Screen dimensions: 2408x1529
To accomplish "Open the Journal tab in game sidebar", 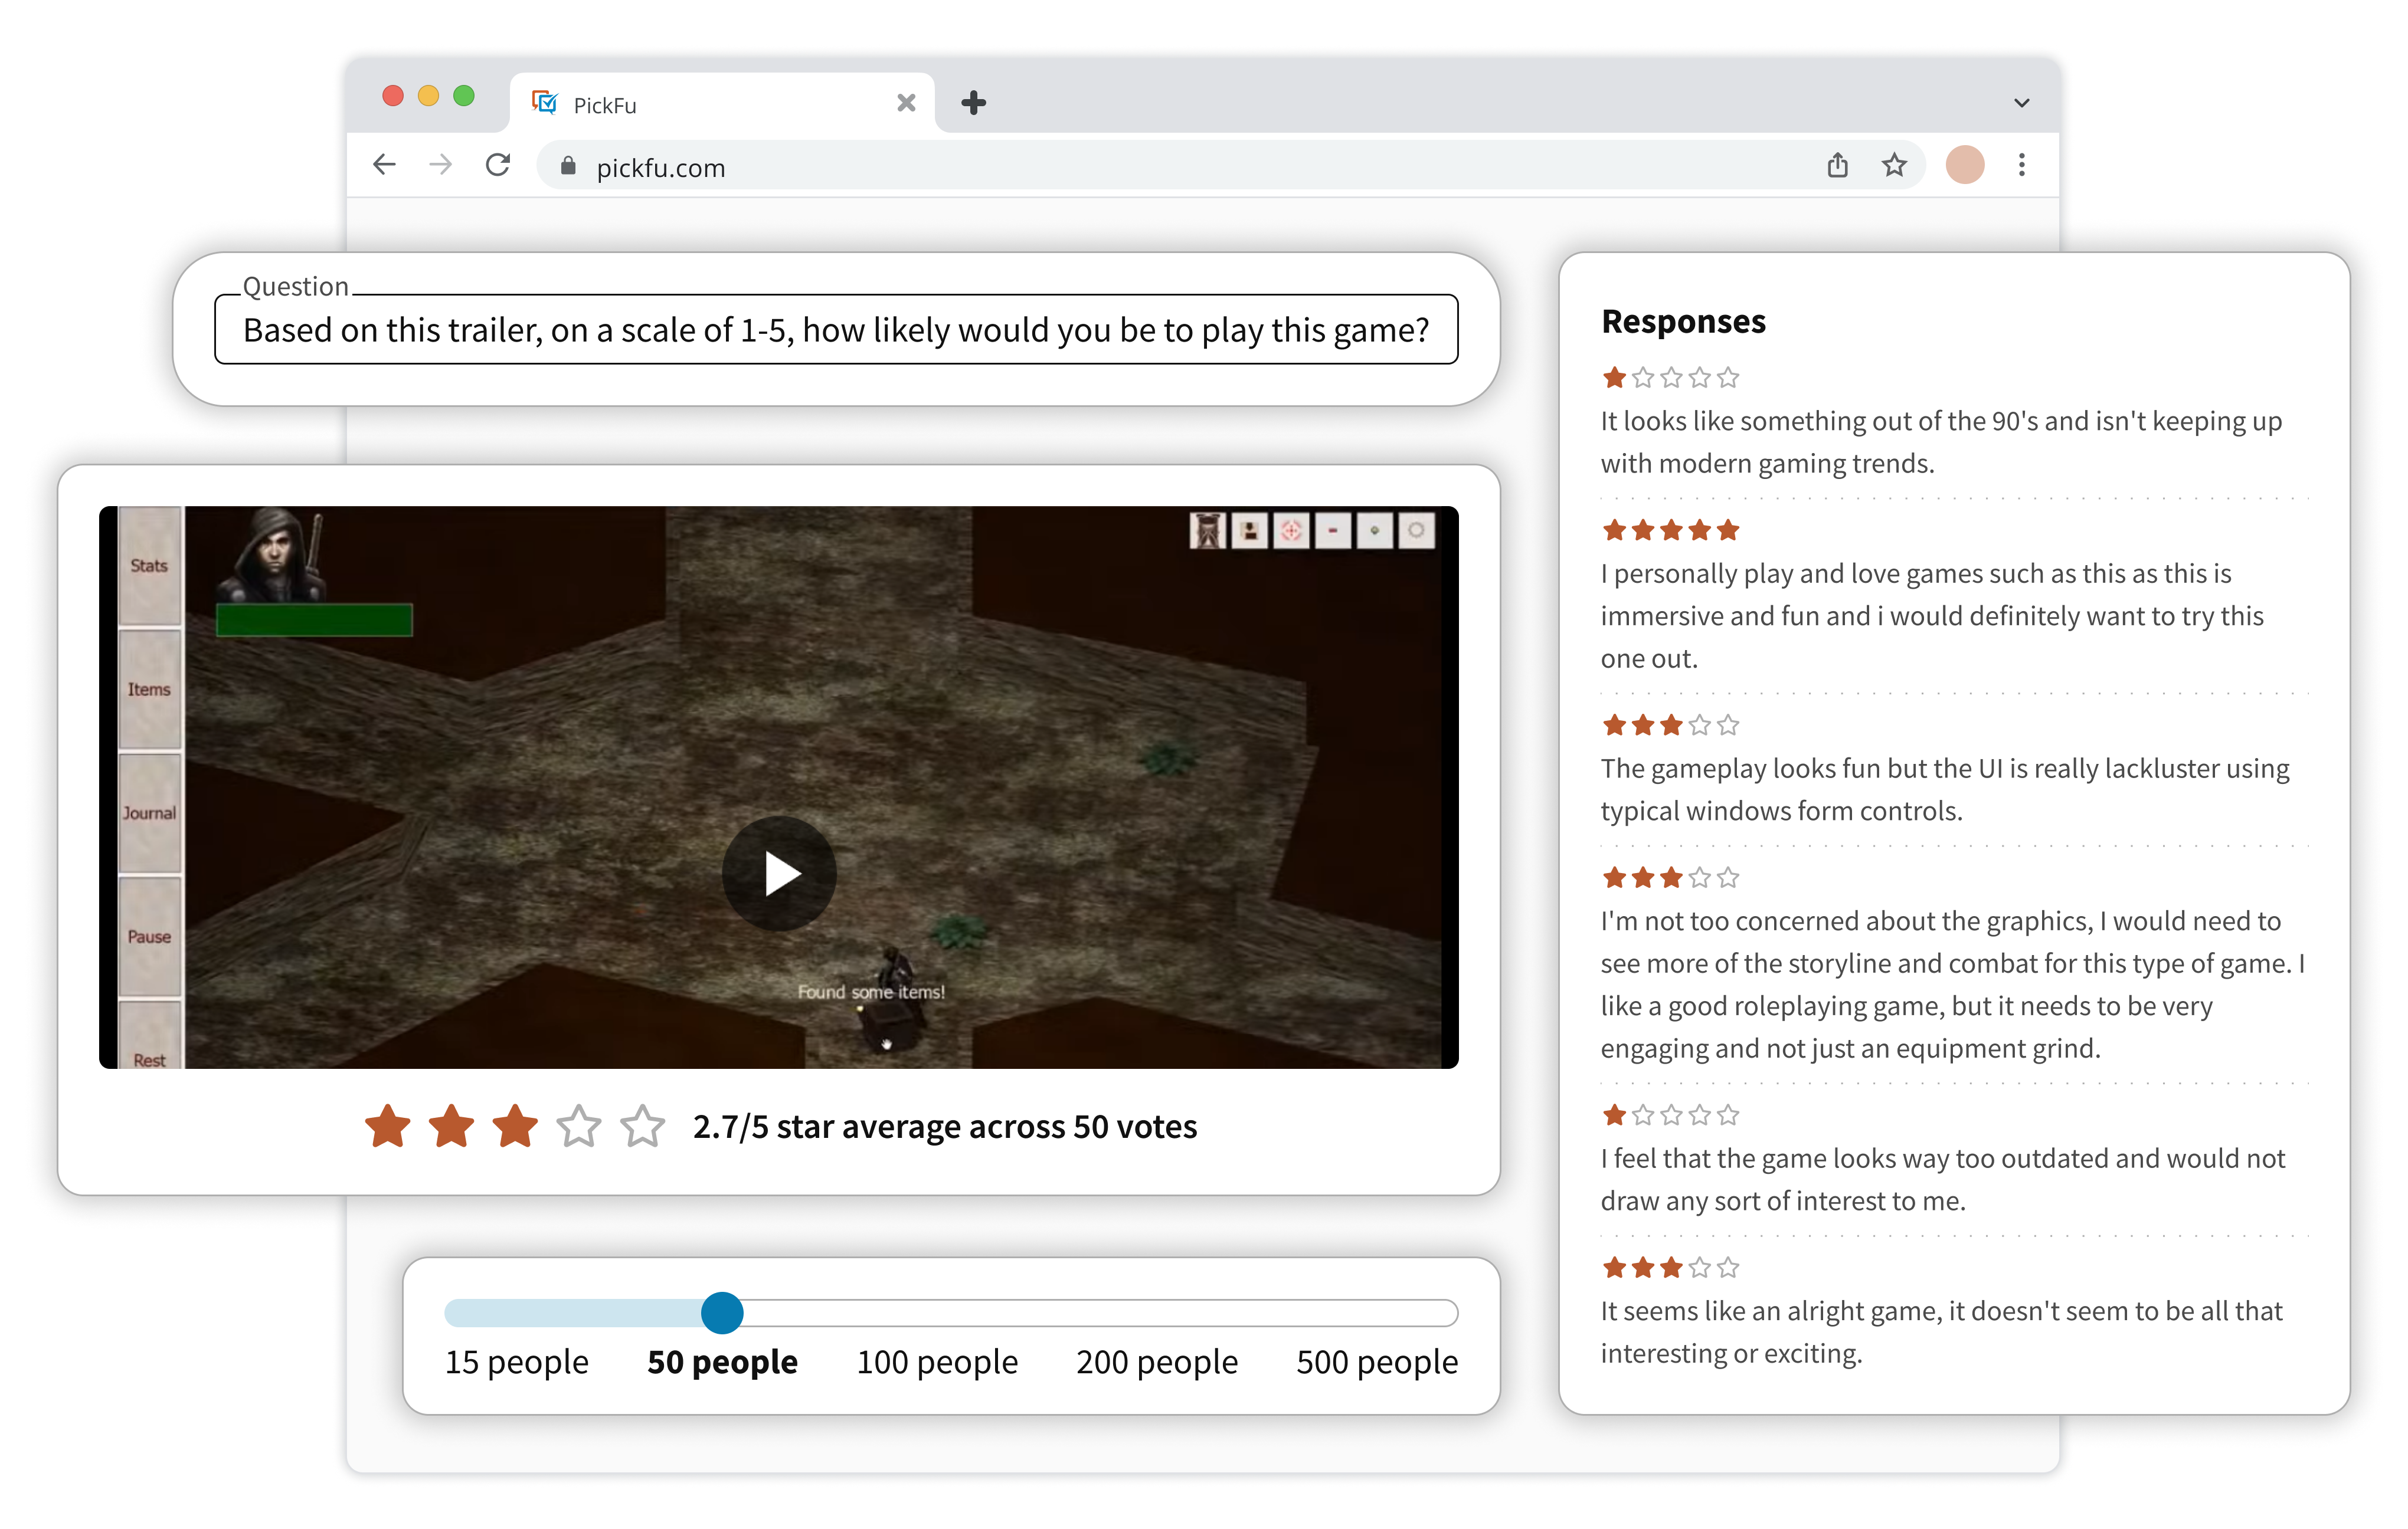I will coord(149,813).
